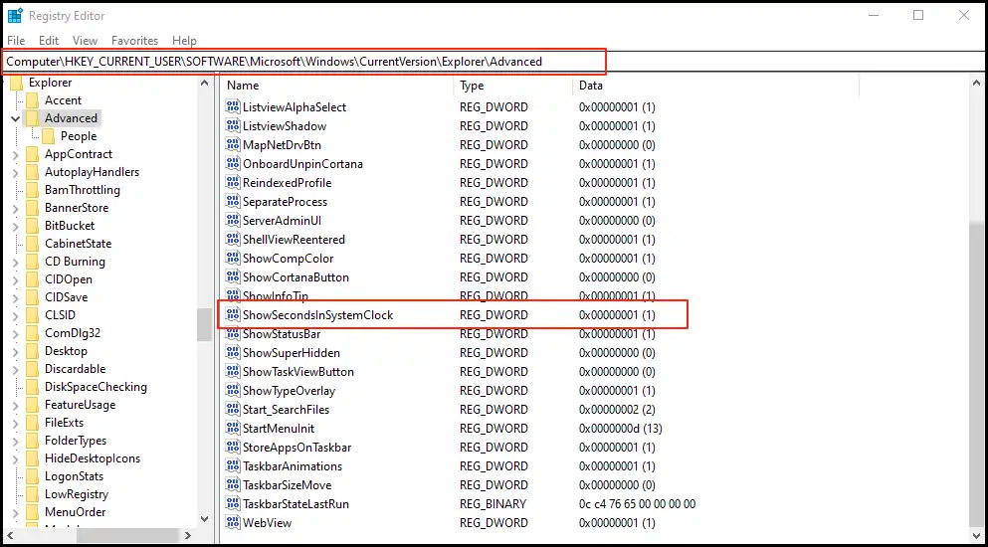The height and width of the screenshot is (547, 988).
Task: Click the MapNetDrvBtn value icon
Action: (233, 145)
